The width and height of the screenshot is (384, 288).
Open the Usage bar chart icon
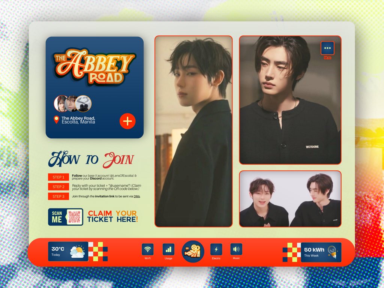point(168,249)
